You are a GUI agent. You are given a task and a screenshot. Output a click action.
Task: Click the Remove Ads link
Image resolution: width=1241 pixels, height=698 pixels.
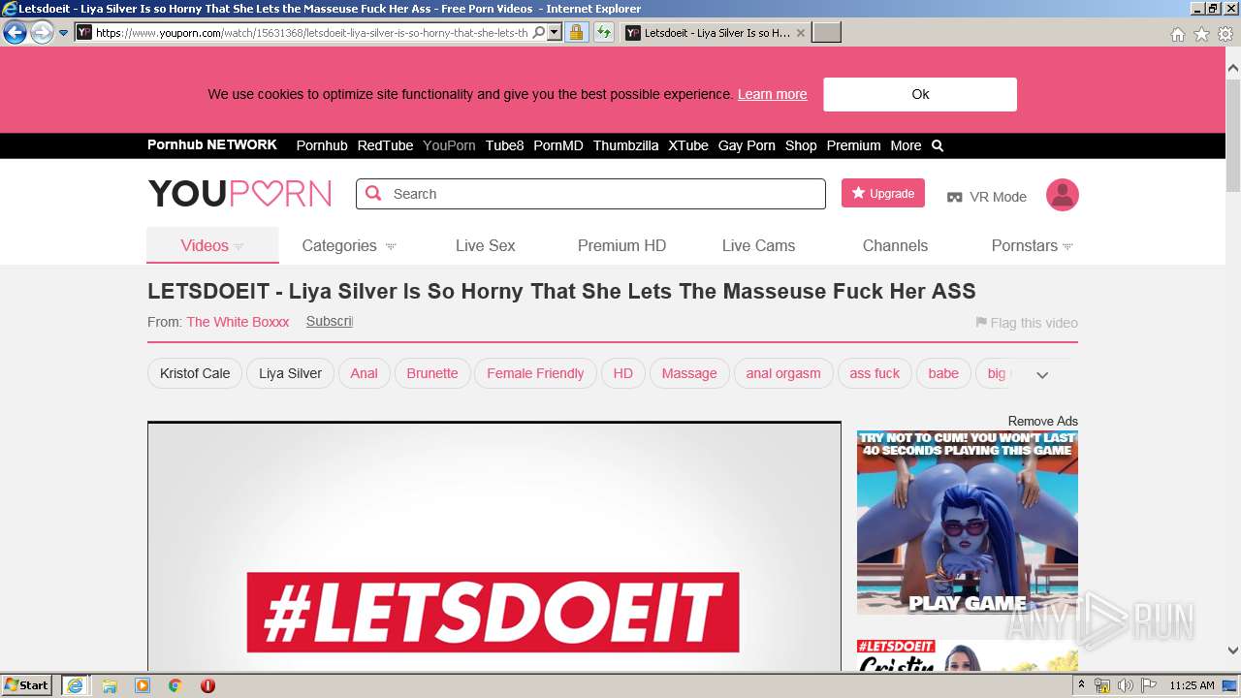[1043, 421]
